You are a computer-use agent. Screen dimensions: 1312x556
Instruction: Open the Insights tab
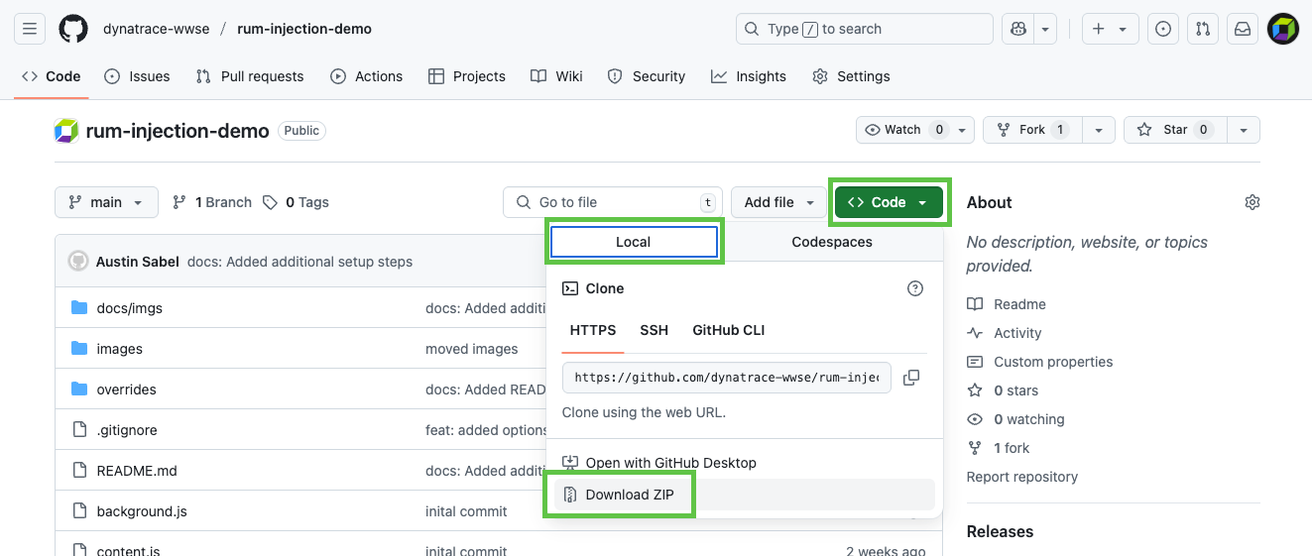point(749,76)
